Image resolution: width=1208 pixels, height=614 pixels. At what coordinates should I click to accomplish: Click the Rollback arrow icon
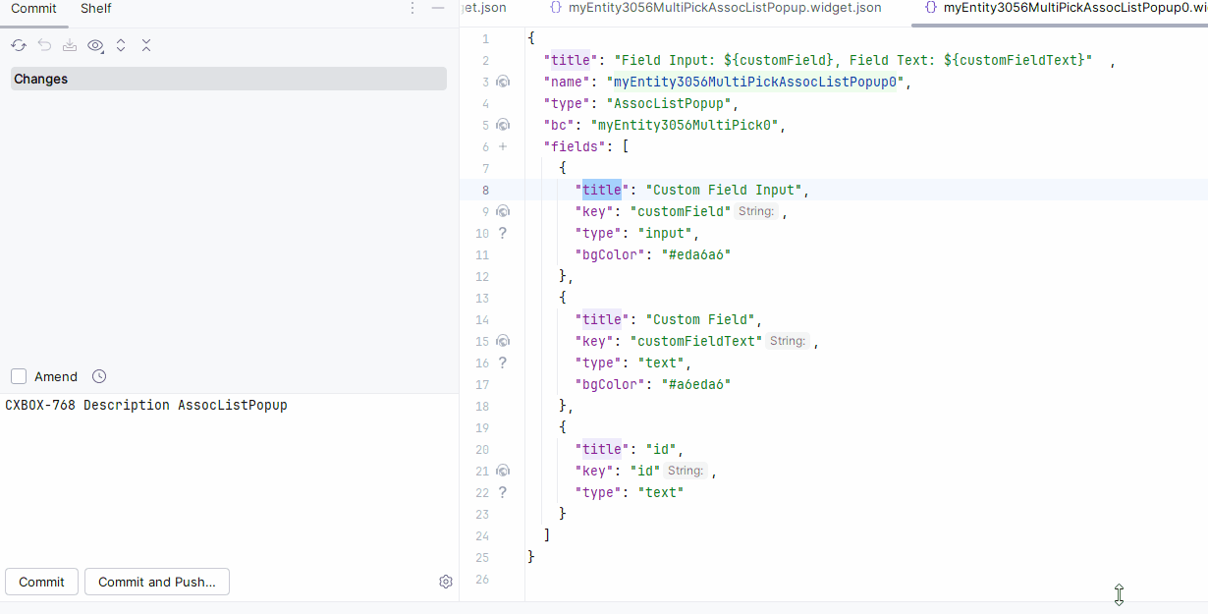pyautogui.click(x=44, y=45)
